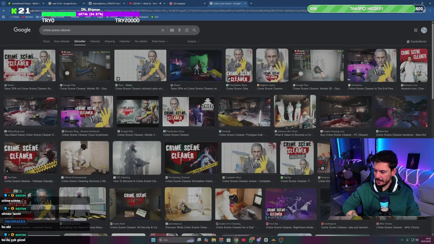434x244 pixels.
Task: Open the Gmail bookmark
Action: tap(14, 17)
